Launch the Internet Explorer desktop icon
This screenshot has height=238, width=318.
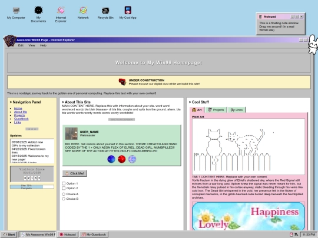pos(61,14)
